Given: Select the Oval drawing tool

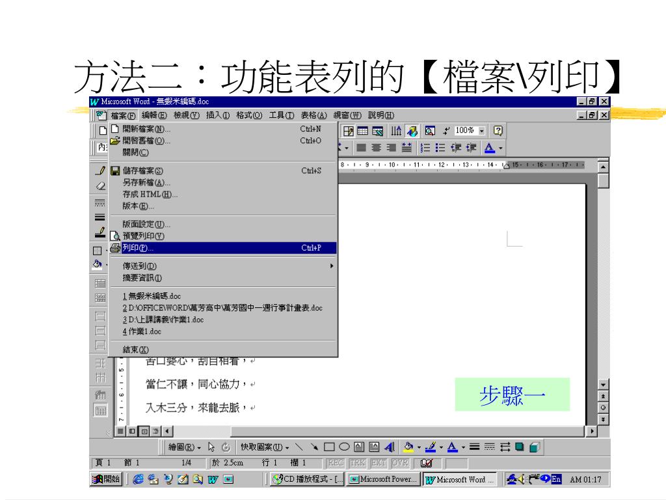Looking at the screenshot, I should pyautogui.click(x=345, y=447).
